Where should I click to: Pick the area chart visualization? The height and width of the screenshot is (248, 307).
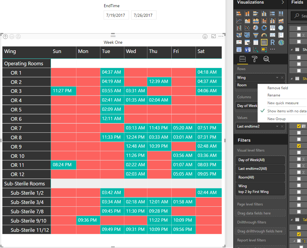coord(247,21)
